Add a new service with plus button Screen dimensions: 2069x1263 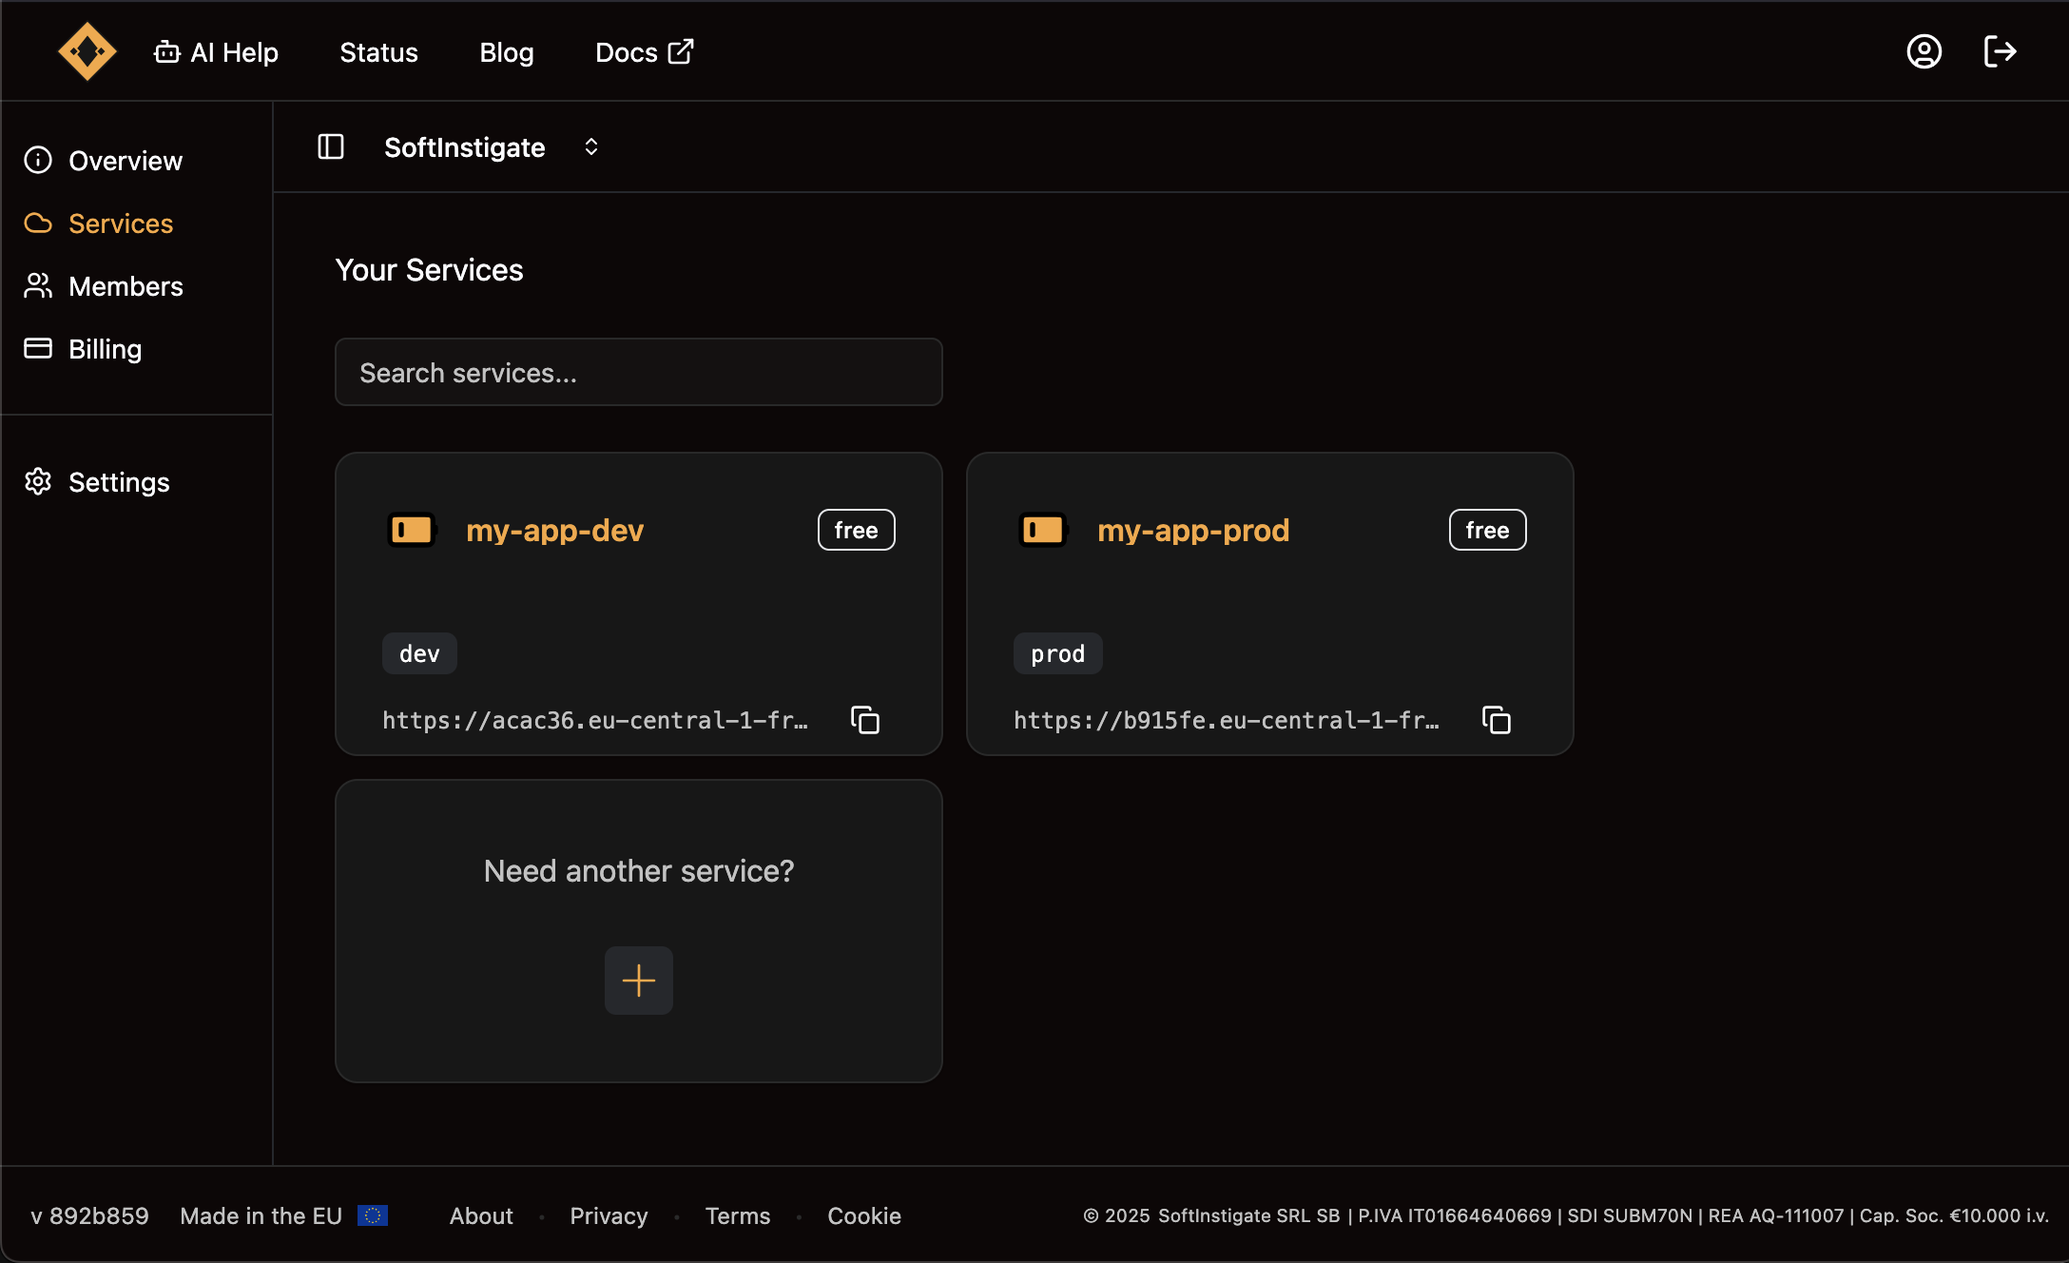tap(638, 980)
